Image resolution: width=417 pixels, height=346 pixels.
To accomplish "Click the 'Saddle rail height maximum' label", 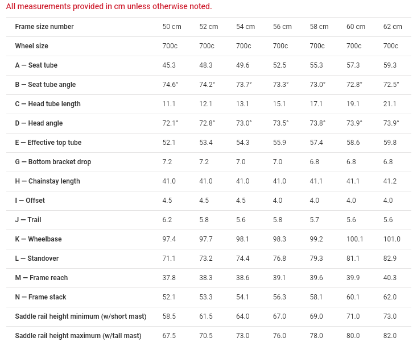I will pos(78,336).
